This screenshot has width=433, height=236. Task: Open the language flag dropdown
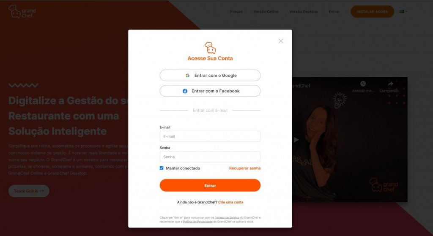coord(403,11)
